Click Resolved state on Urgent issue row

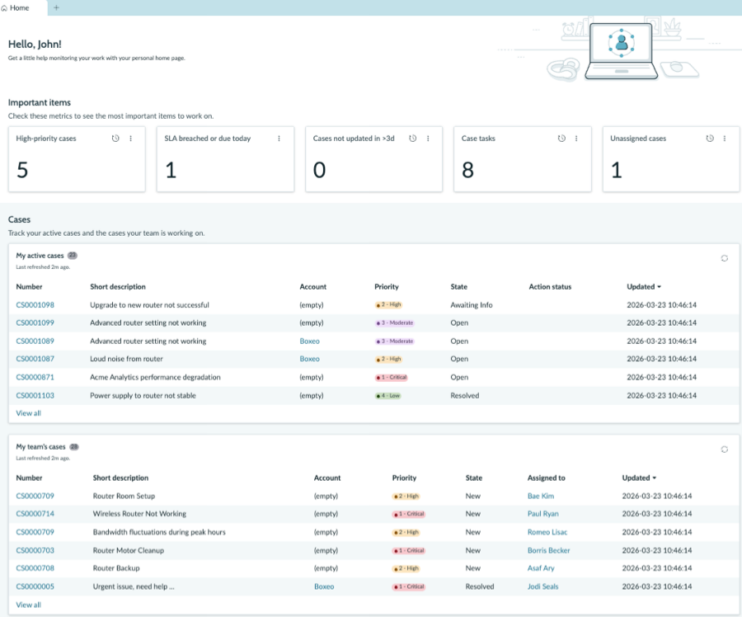tap(479, 586)
